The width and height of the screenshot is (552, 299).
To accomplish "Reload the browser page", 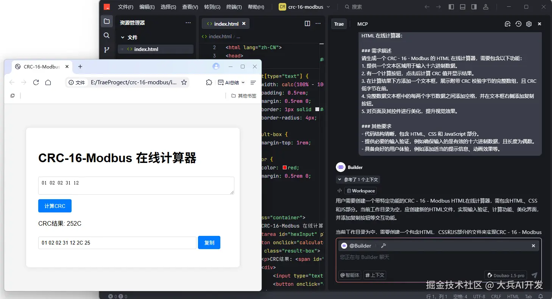I will 36,82.
